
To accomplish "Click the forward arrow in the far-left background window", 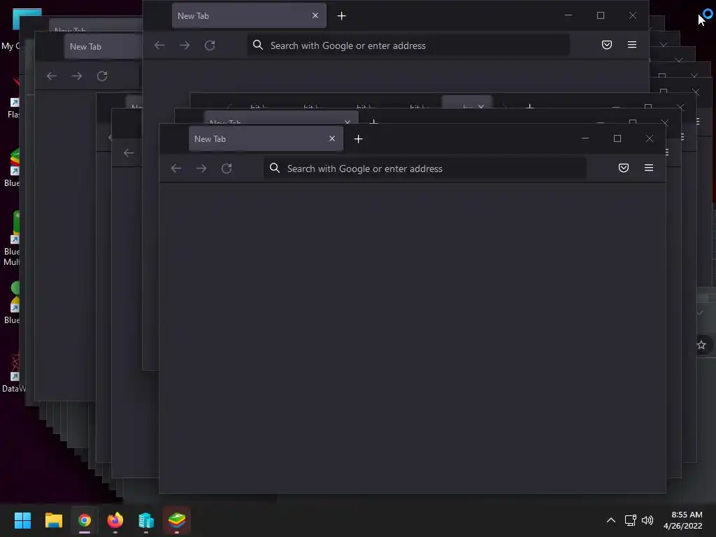I will [x=77, y=76].
